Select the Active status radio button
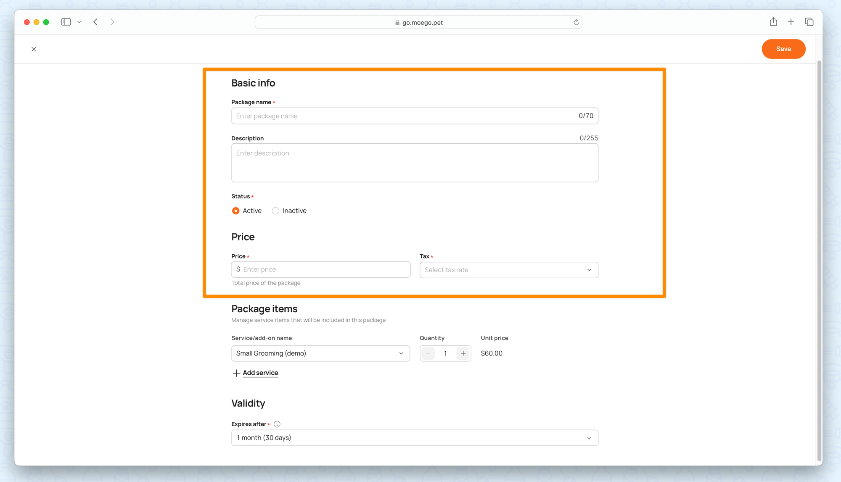This screenshot has width=841, height=482. point(235,211)
